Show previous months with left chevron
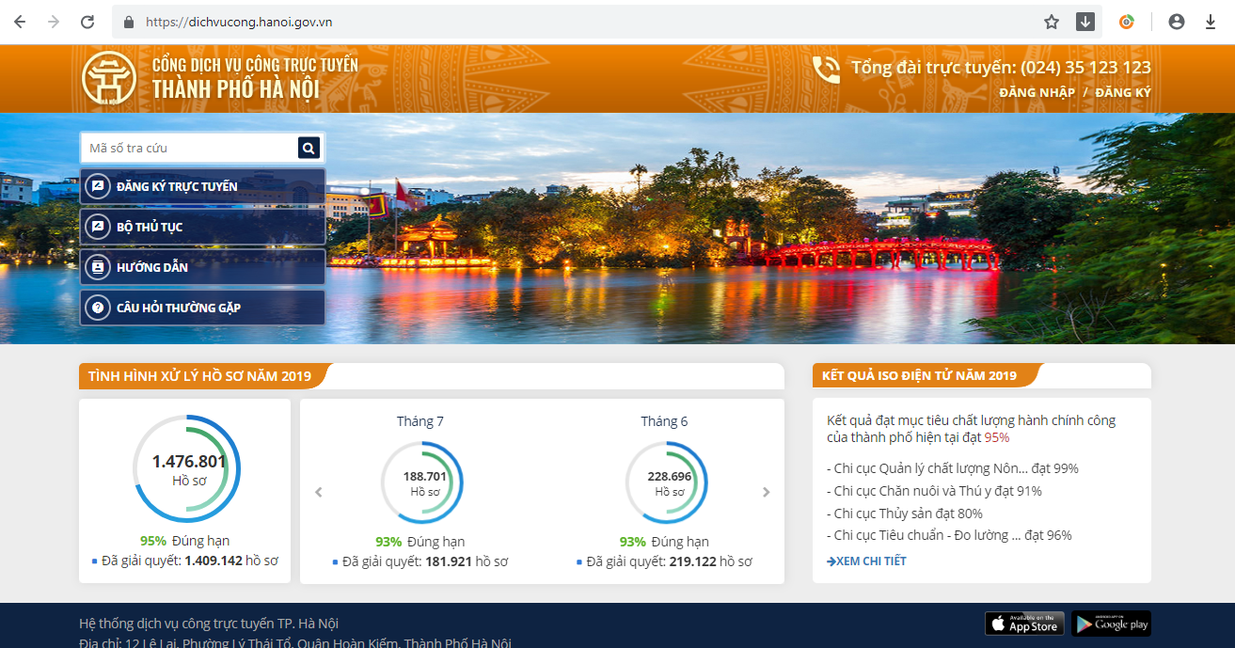This screenshot has height=648, width=1235. (x=319, y=492)
